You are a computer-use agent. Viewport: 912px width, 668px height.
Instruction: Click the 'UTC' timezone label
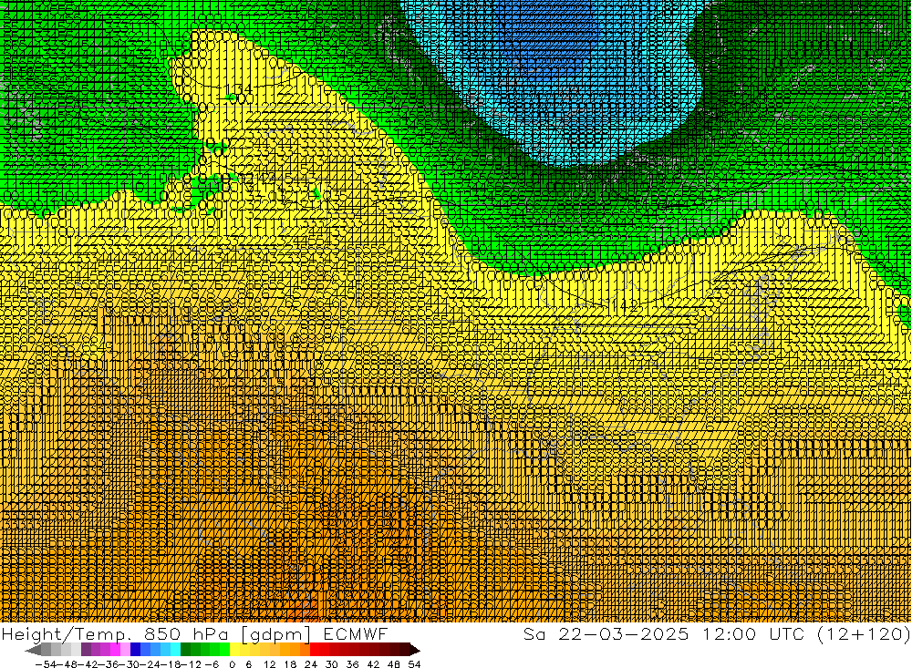(787, 634)
